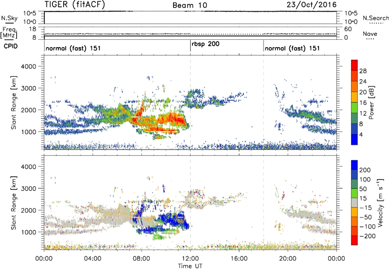Select the 1000 tick of the Velocity panel
389x269 pixels.
[28, 232]
